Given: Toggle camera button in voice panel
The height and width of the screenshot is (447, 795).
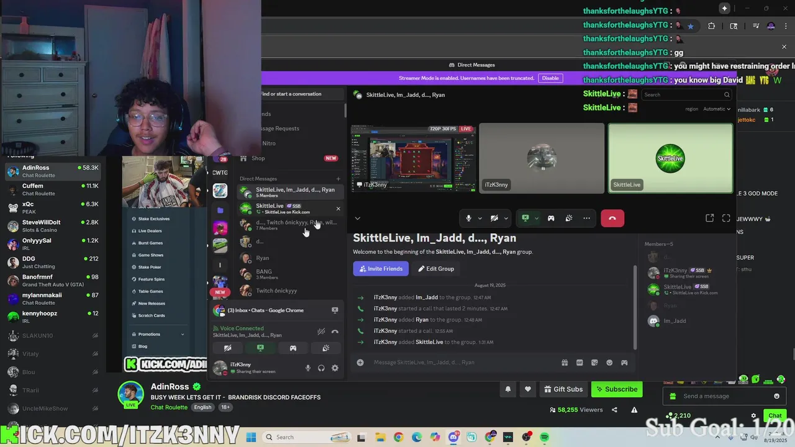Looking at the screenshot, I should point(227,348).
